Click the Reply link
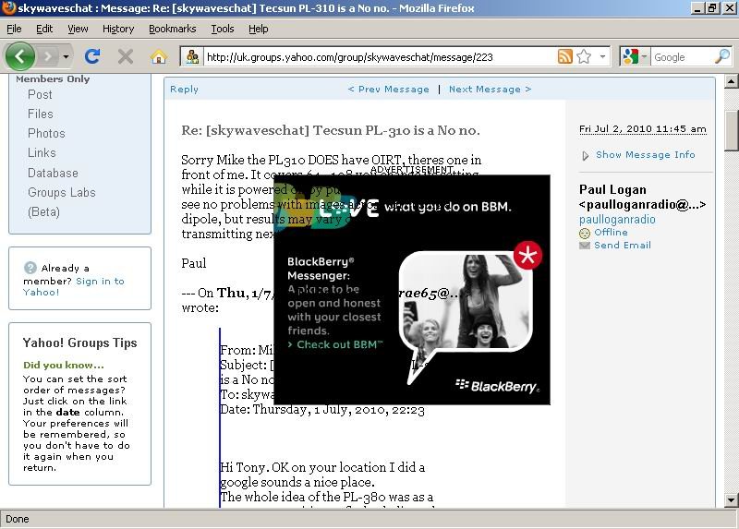The height and width of the screenshot is (529, 739). 184,89
